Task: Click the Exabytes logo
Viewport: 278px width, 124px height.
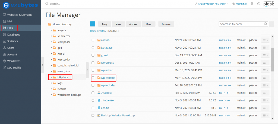Action: point(20,5)
